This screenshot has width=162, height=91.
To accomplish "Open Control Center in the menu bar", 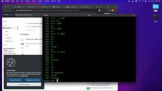I will 146,1.
